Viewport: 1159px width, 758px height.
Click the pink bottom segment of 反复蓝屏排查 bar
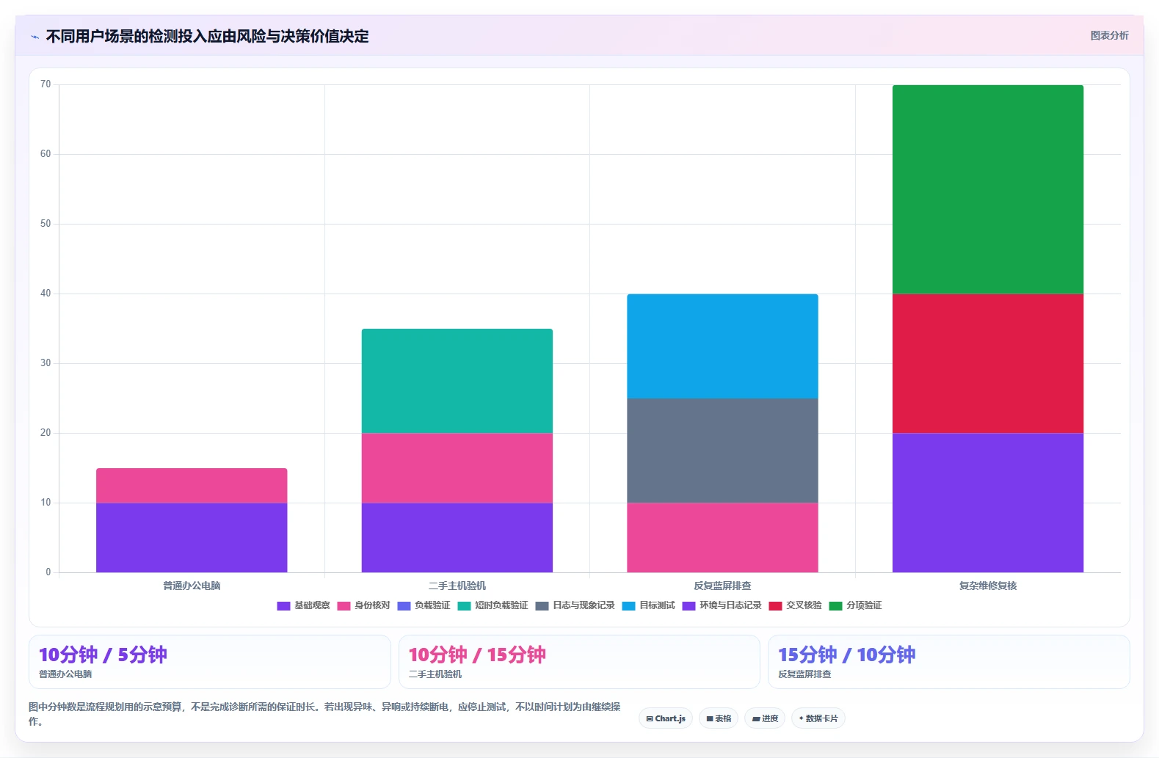click(722, 537)
